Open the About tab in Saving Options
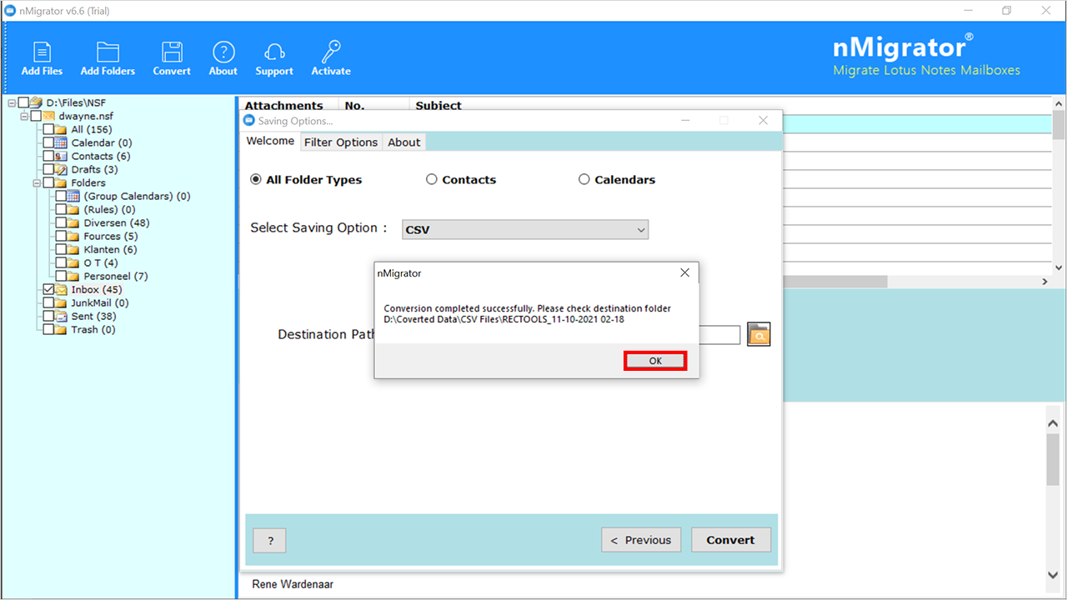This screenshot has height=600, width=1067. coord(404,142)
